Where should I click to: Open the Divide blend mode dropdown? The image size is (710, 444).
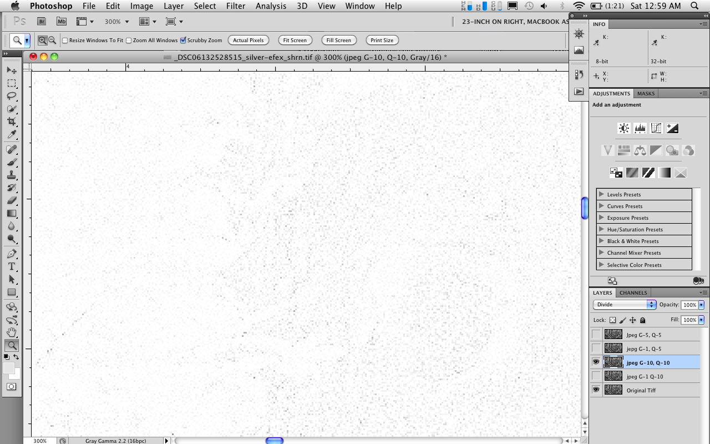[625, 305]
